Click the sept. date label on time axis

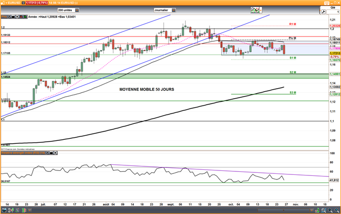(x=171, y=204)
